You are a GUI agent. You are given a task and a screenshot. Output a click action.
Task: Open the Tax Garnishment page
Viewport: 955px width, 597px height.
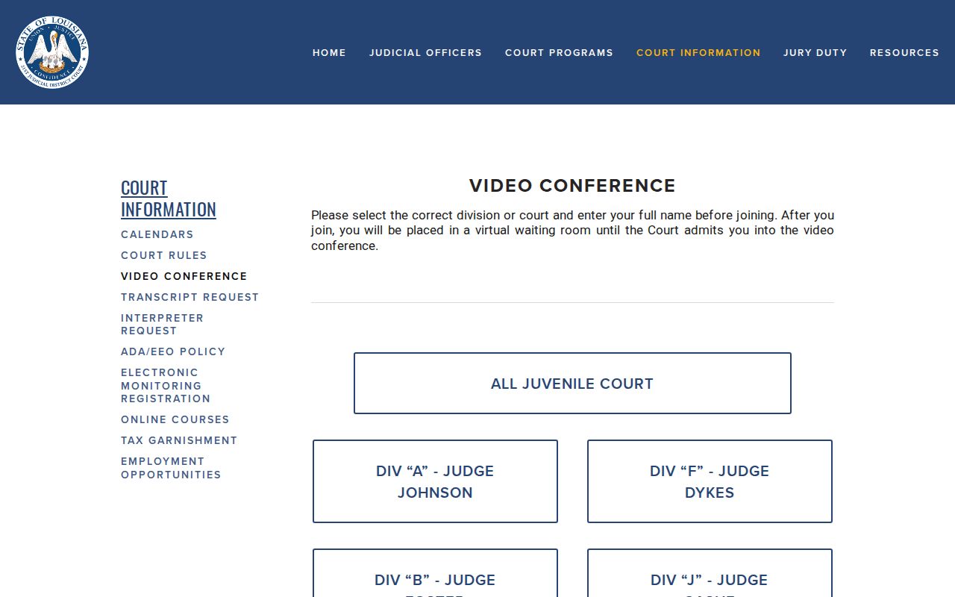pos(179,440)
